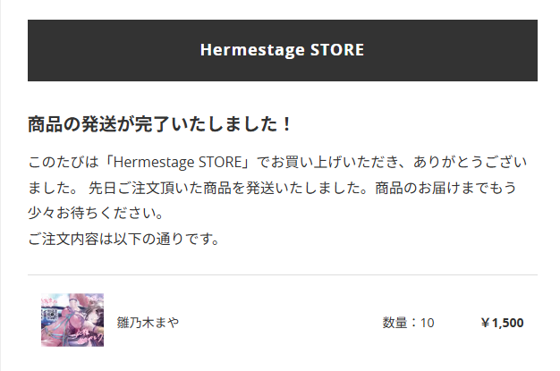Click the exclamation mark ending the heading

(x=286, y=124)
